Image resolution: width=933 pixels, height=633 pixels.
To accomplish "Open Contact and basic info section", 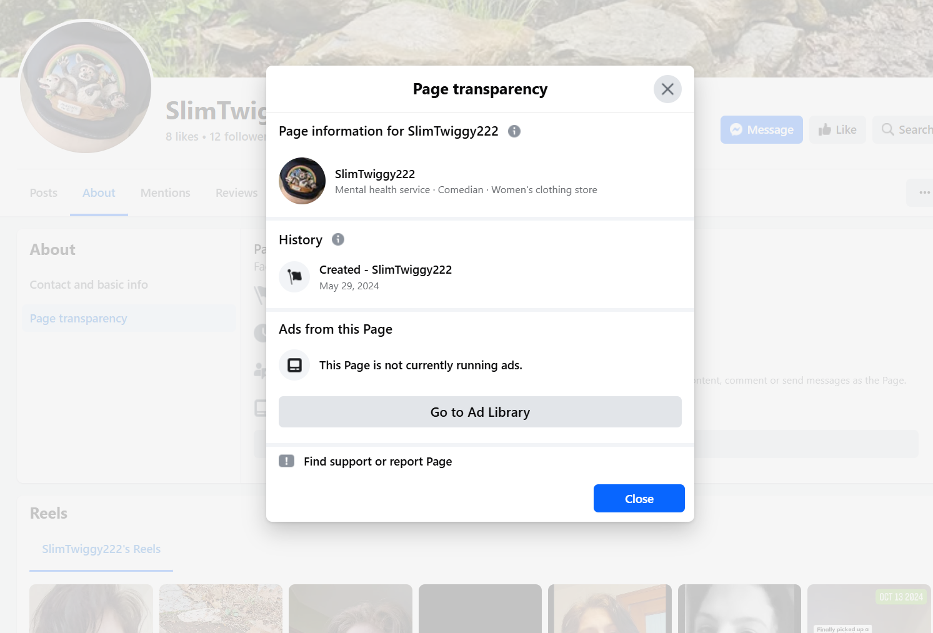I will pos(89,284).
